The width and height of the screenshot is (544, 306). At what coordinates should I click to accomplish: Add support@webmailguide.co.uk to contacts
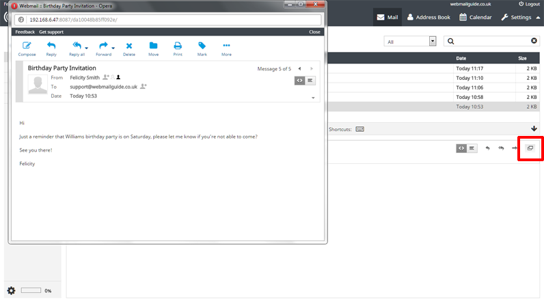[x=144, y=86]
